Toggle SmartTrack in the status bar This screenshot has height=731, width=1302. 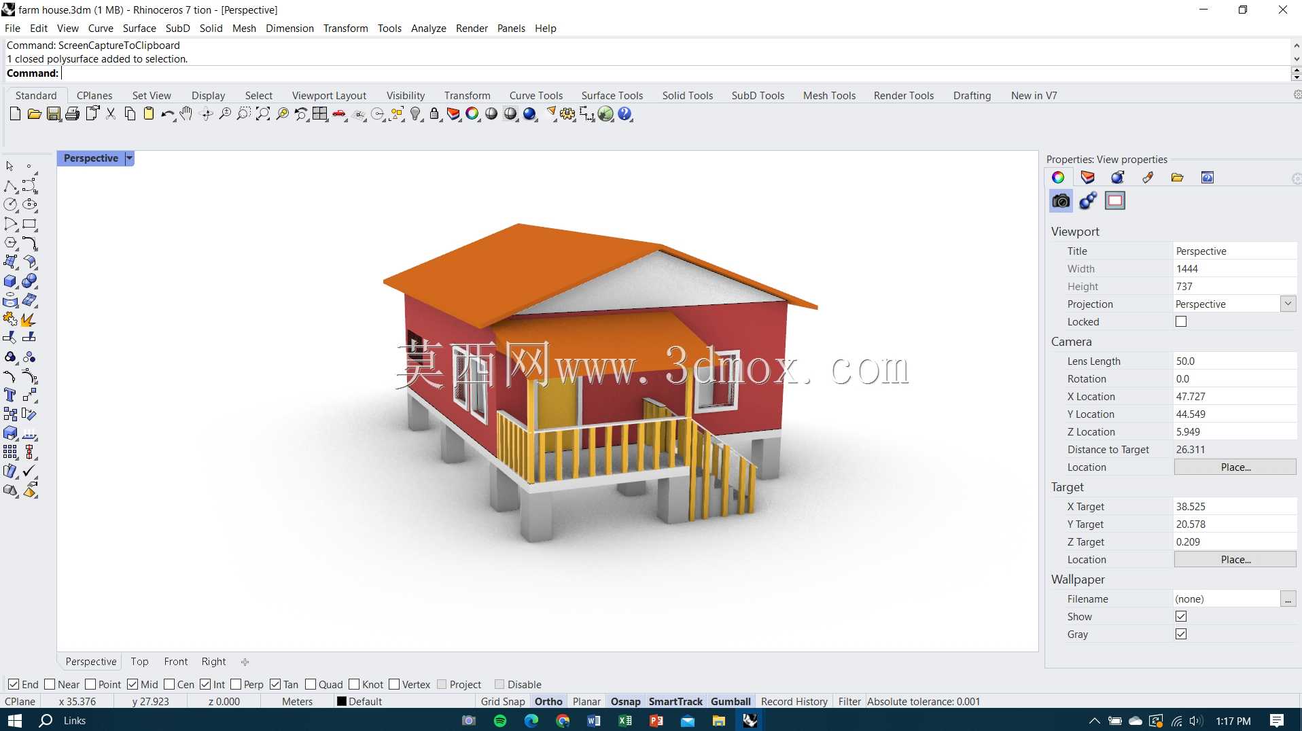[x=675, y=702]
